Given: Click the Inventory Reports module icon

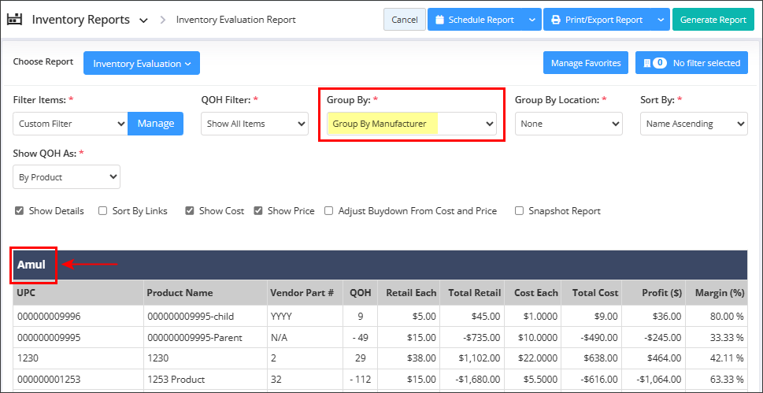Looking at the screenshot, I should [x=15, y=20].
